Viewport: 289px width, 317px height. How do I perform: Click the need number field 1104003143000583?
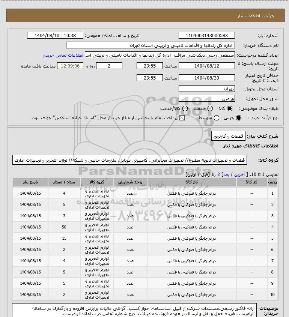(207, 35)
